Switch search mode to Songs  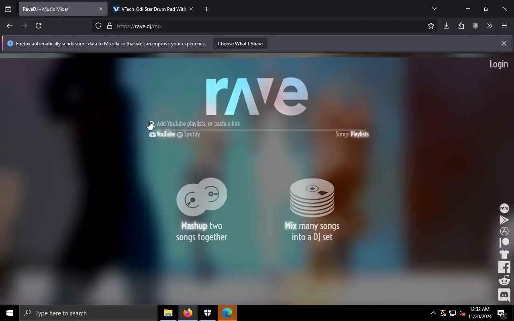pyautogui.click(x=342, y=134)
